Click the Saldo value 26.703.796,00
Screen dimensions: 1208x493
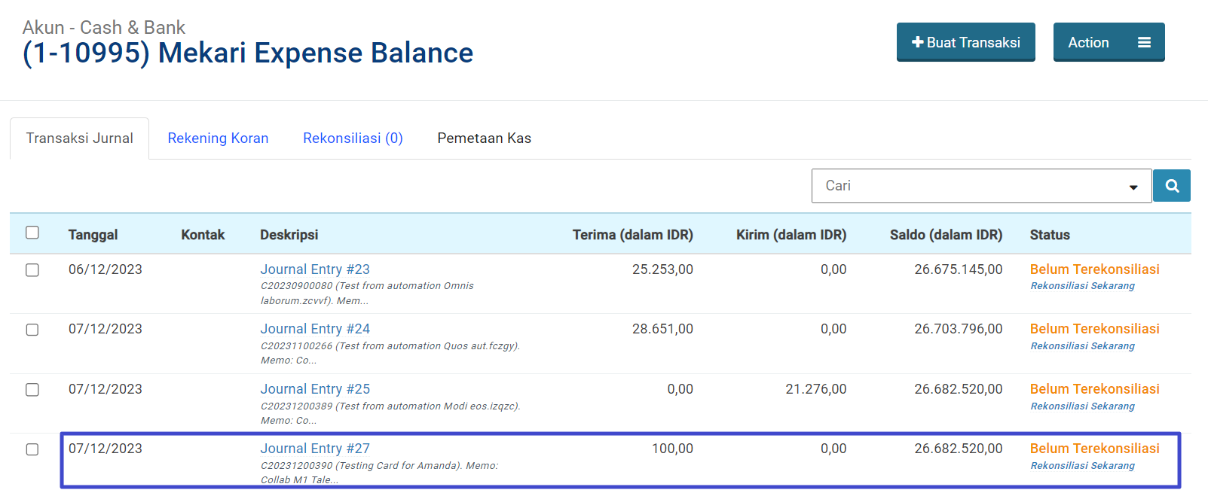[x=959, y=329]
